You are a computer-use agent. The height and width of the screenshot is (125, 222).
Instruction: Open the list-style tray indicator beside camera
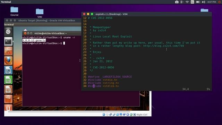tap(182, 2)
